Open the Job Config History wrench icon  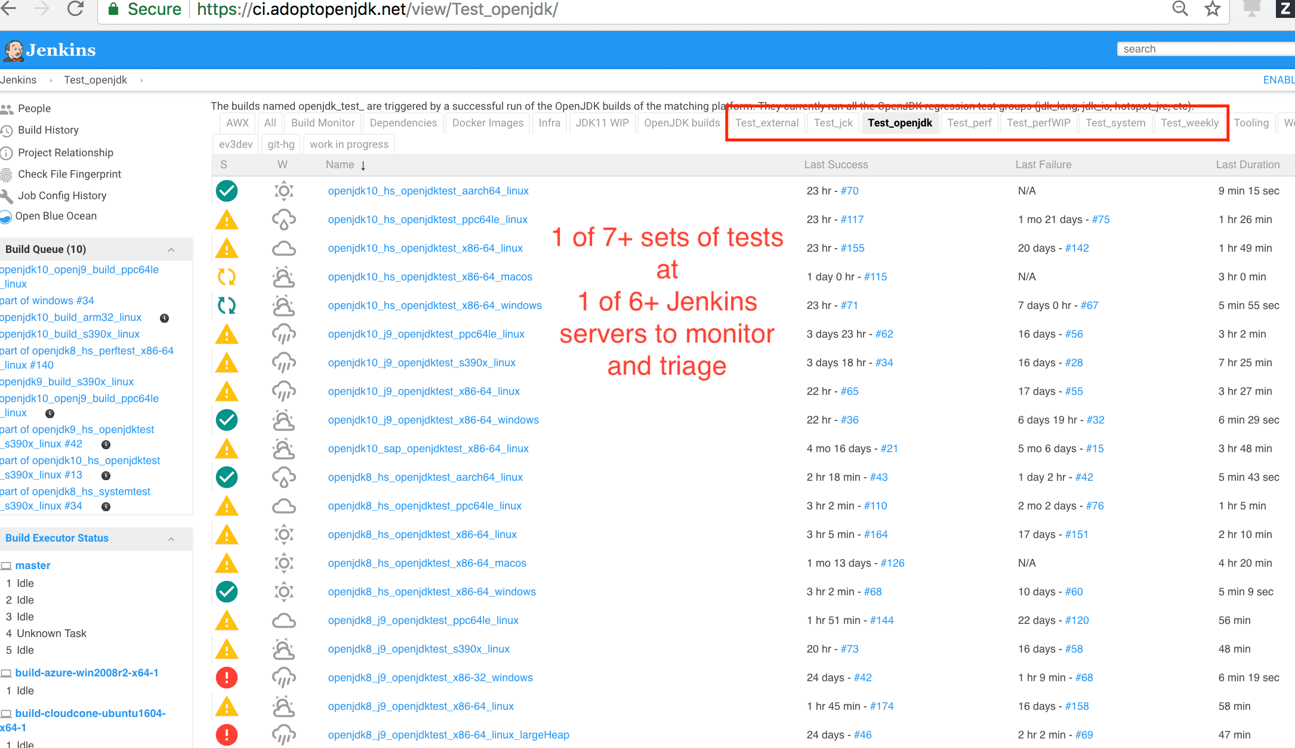[7, 196]
